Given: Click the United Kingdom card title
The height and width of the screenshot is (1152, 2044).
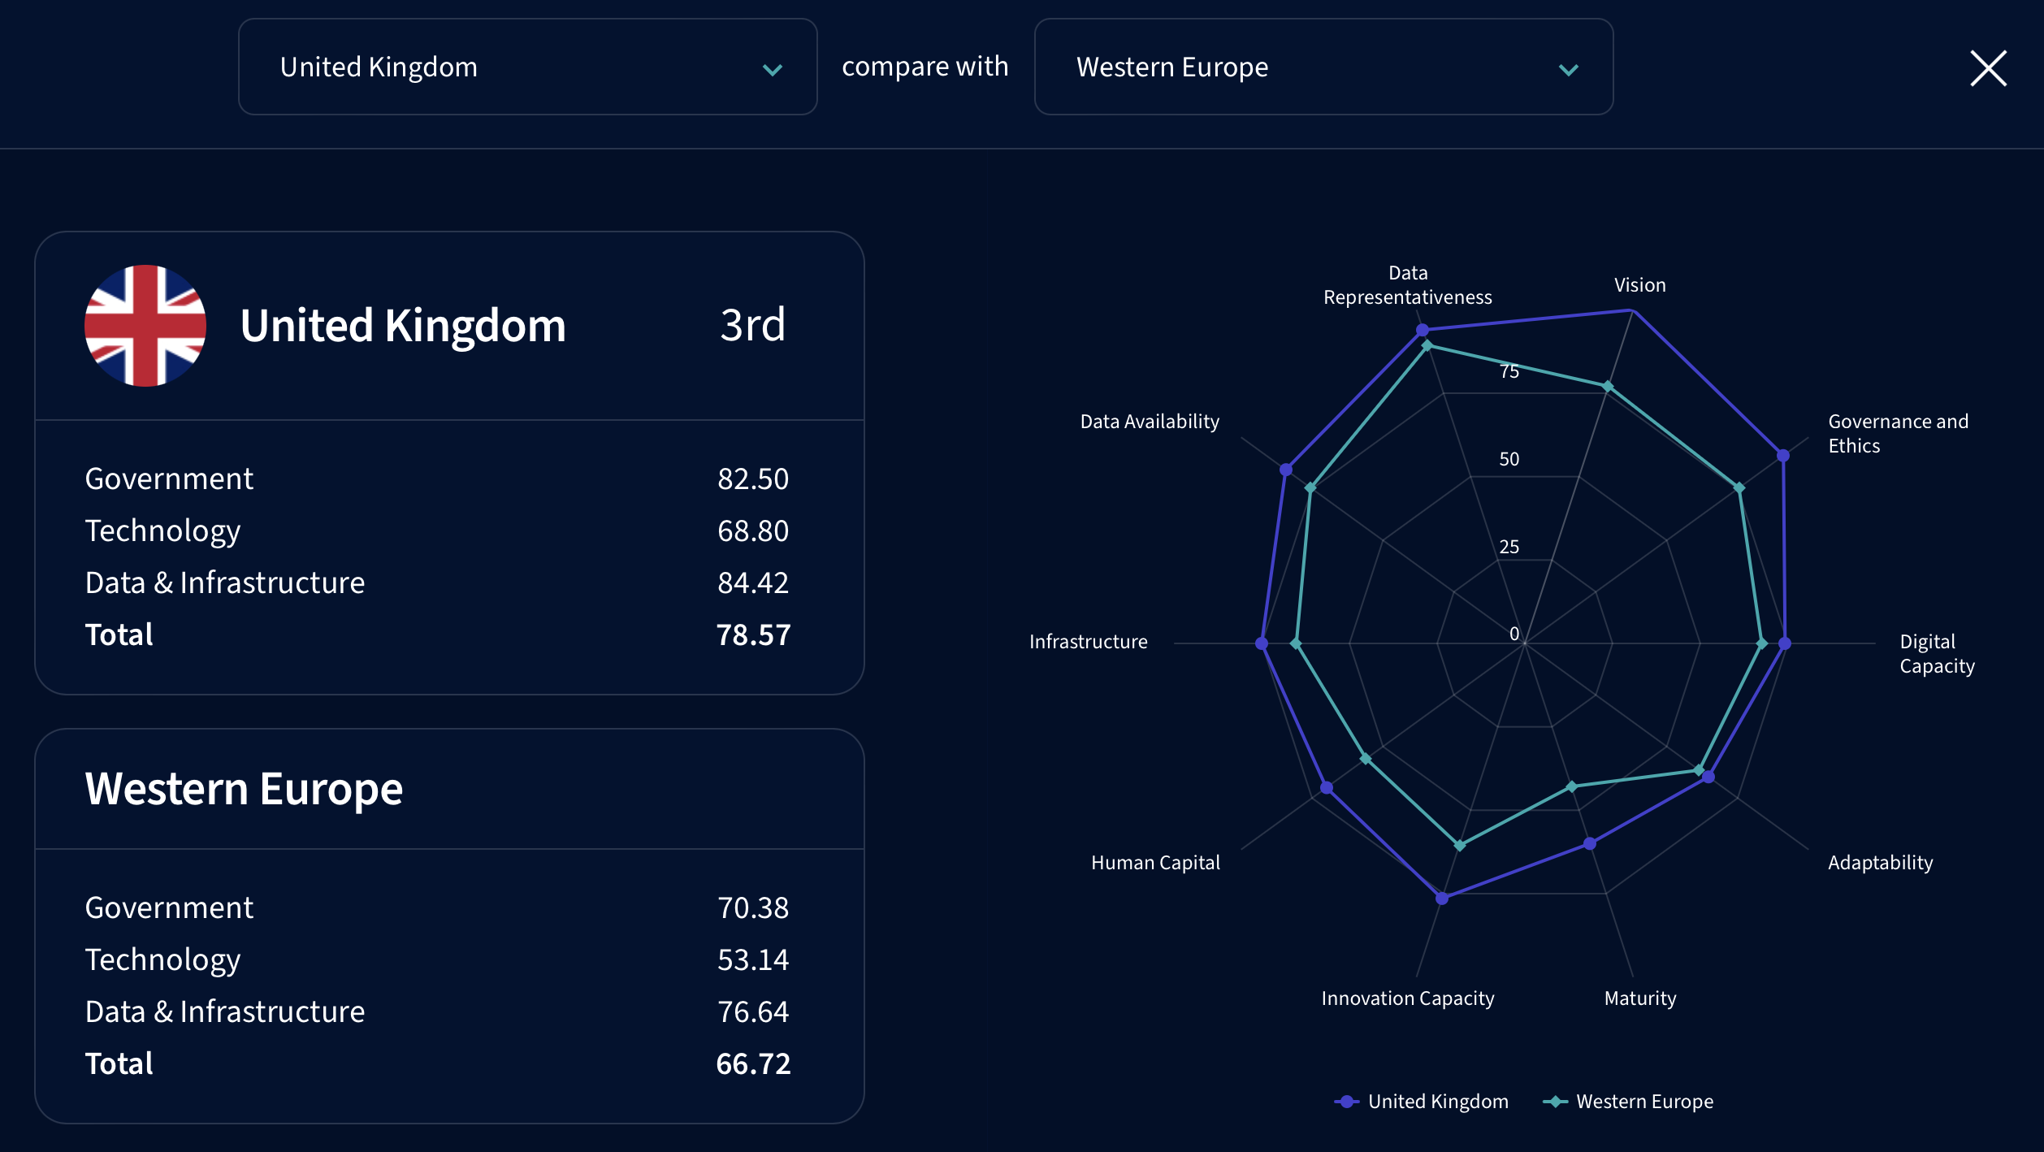Looking at the screenshot, I should [403, 326].
